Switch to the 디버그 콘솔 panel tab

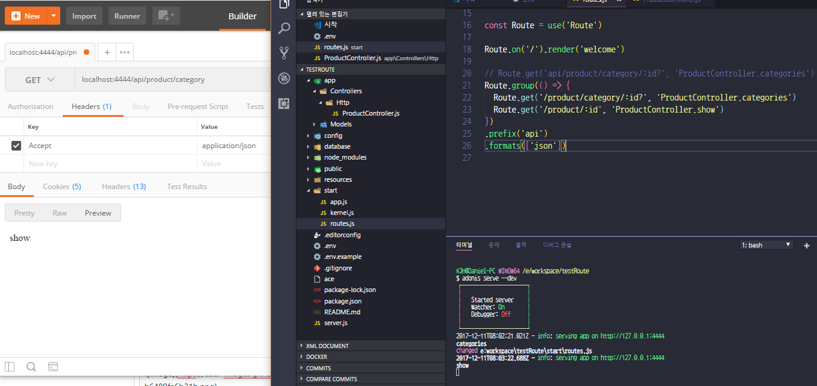[x=557, y=245]
